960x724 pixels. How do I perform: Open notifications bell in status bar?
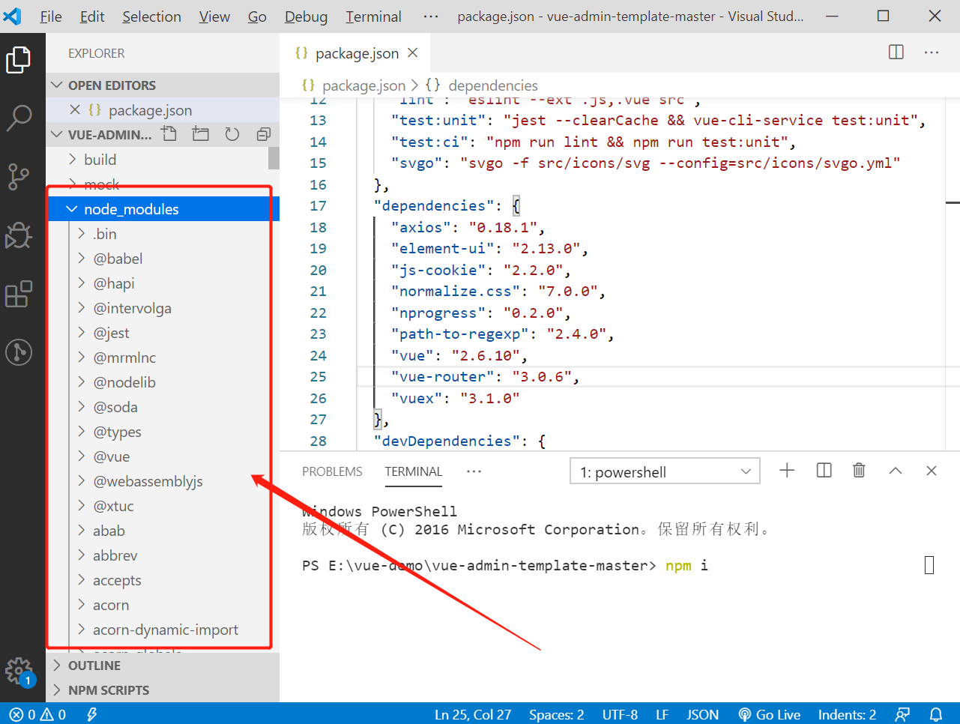(x=936, y=714)
